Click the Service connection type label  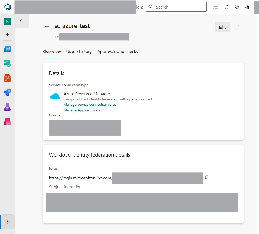pyautogui.click(x=69, y=85)
